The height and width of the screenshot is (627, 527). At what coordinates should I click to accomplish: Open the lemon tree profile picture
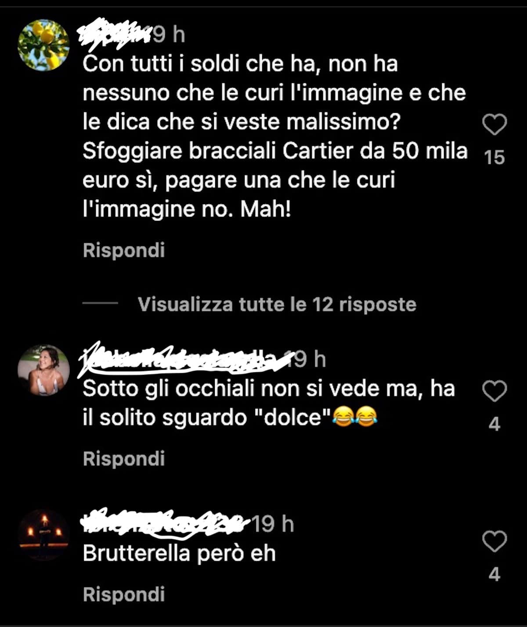click(x=43, y=45)
